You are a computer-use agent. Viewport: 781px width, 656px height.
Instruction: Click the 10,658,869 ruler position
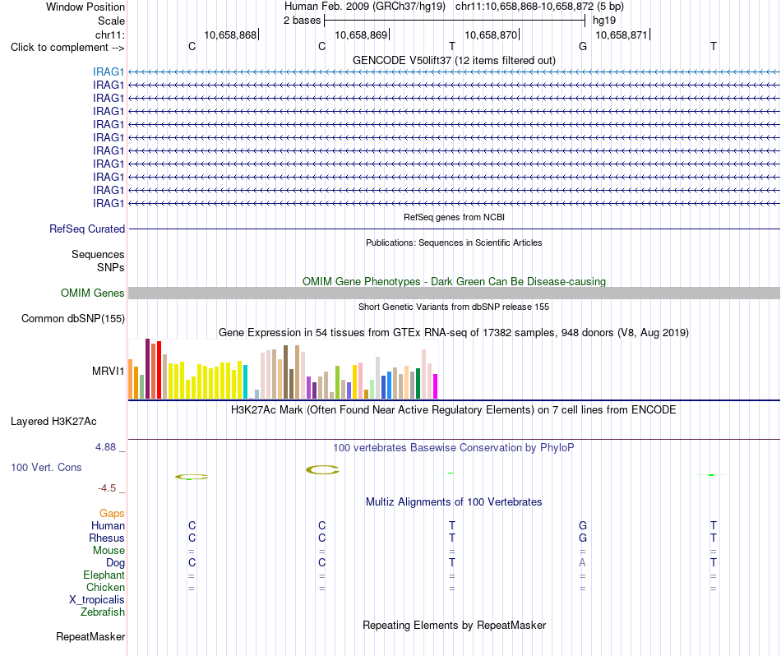(361, 35)
